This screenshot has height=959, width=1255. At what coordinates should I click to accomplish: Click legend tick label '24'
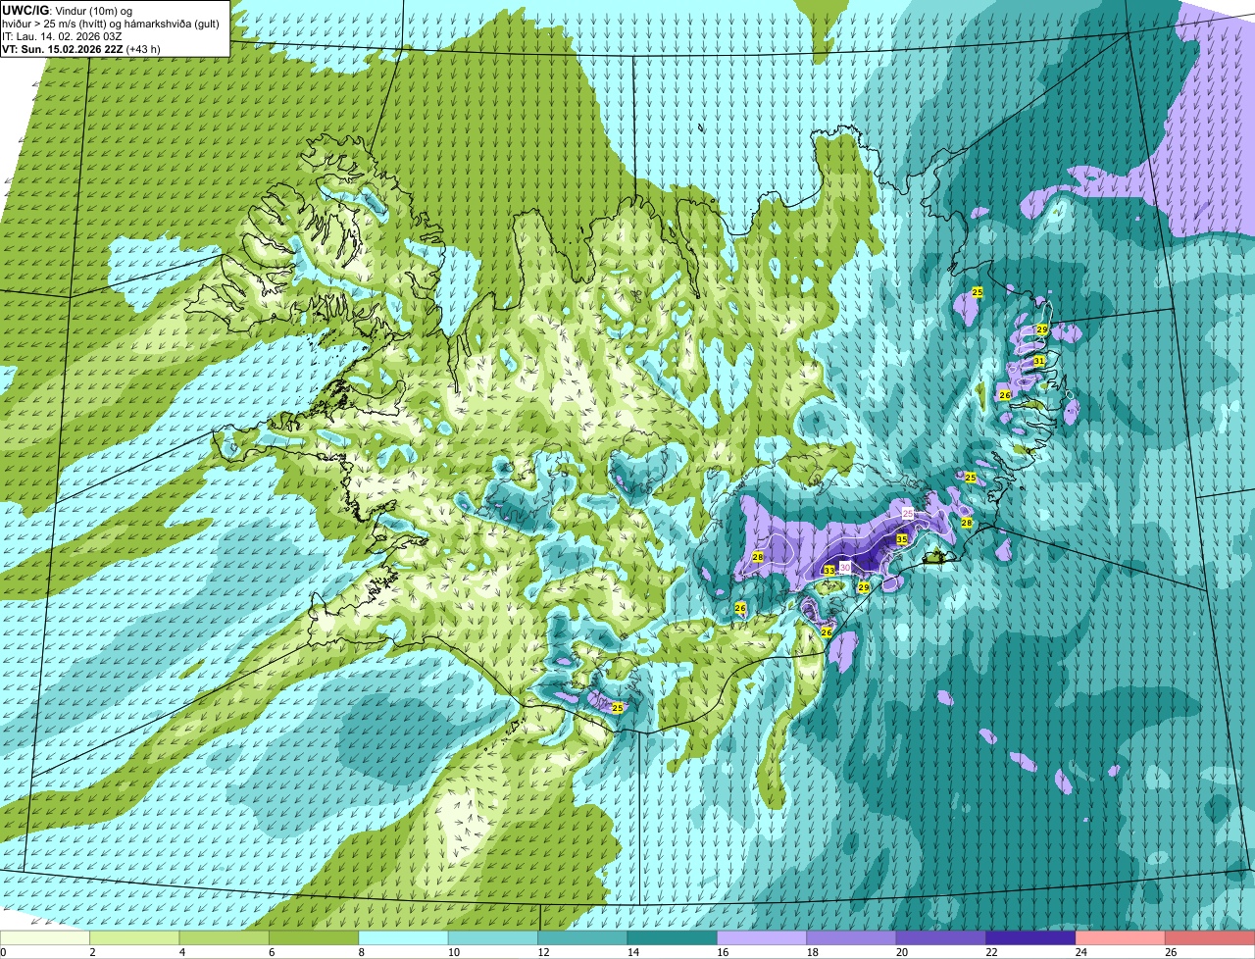1079,951
